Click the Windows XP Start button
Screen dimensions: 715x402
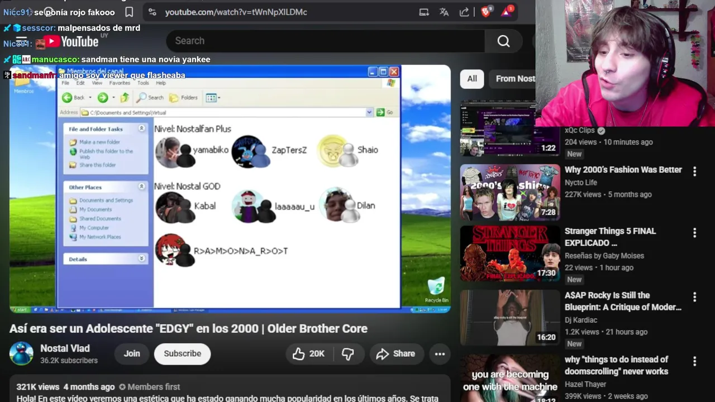21,309
